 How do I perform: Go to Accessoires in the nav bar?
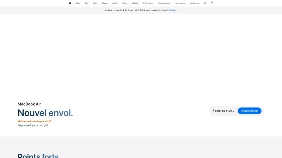(x=180, y=3)
